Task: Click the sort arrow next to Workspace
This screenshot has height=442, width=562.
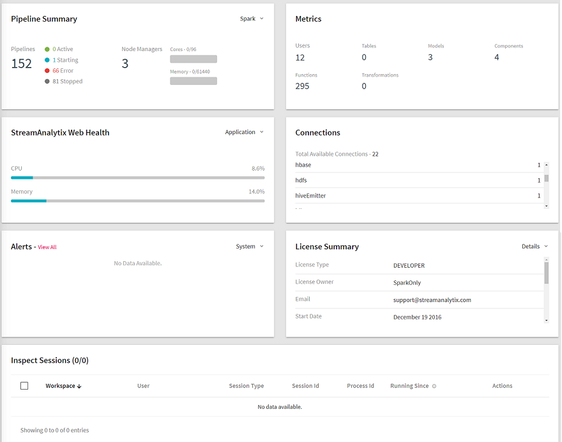Action: coord(79,386)
